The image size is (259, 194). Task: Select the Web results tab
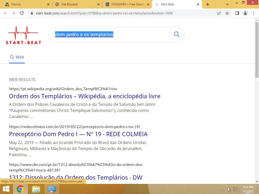[17, 57]
